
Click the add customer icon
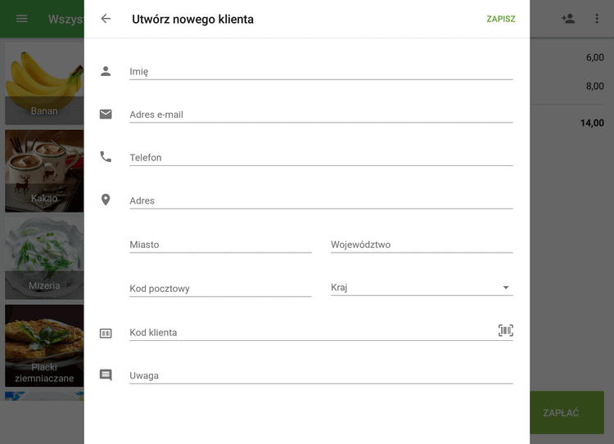(x=568, y=19)
